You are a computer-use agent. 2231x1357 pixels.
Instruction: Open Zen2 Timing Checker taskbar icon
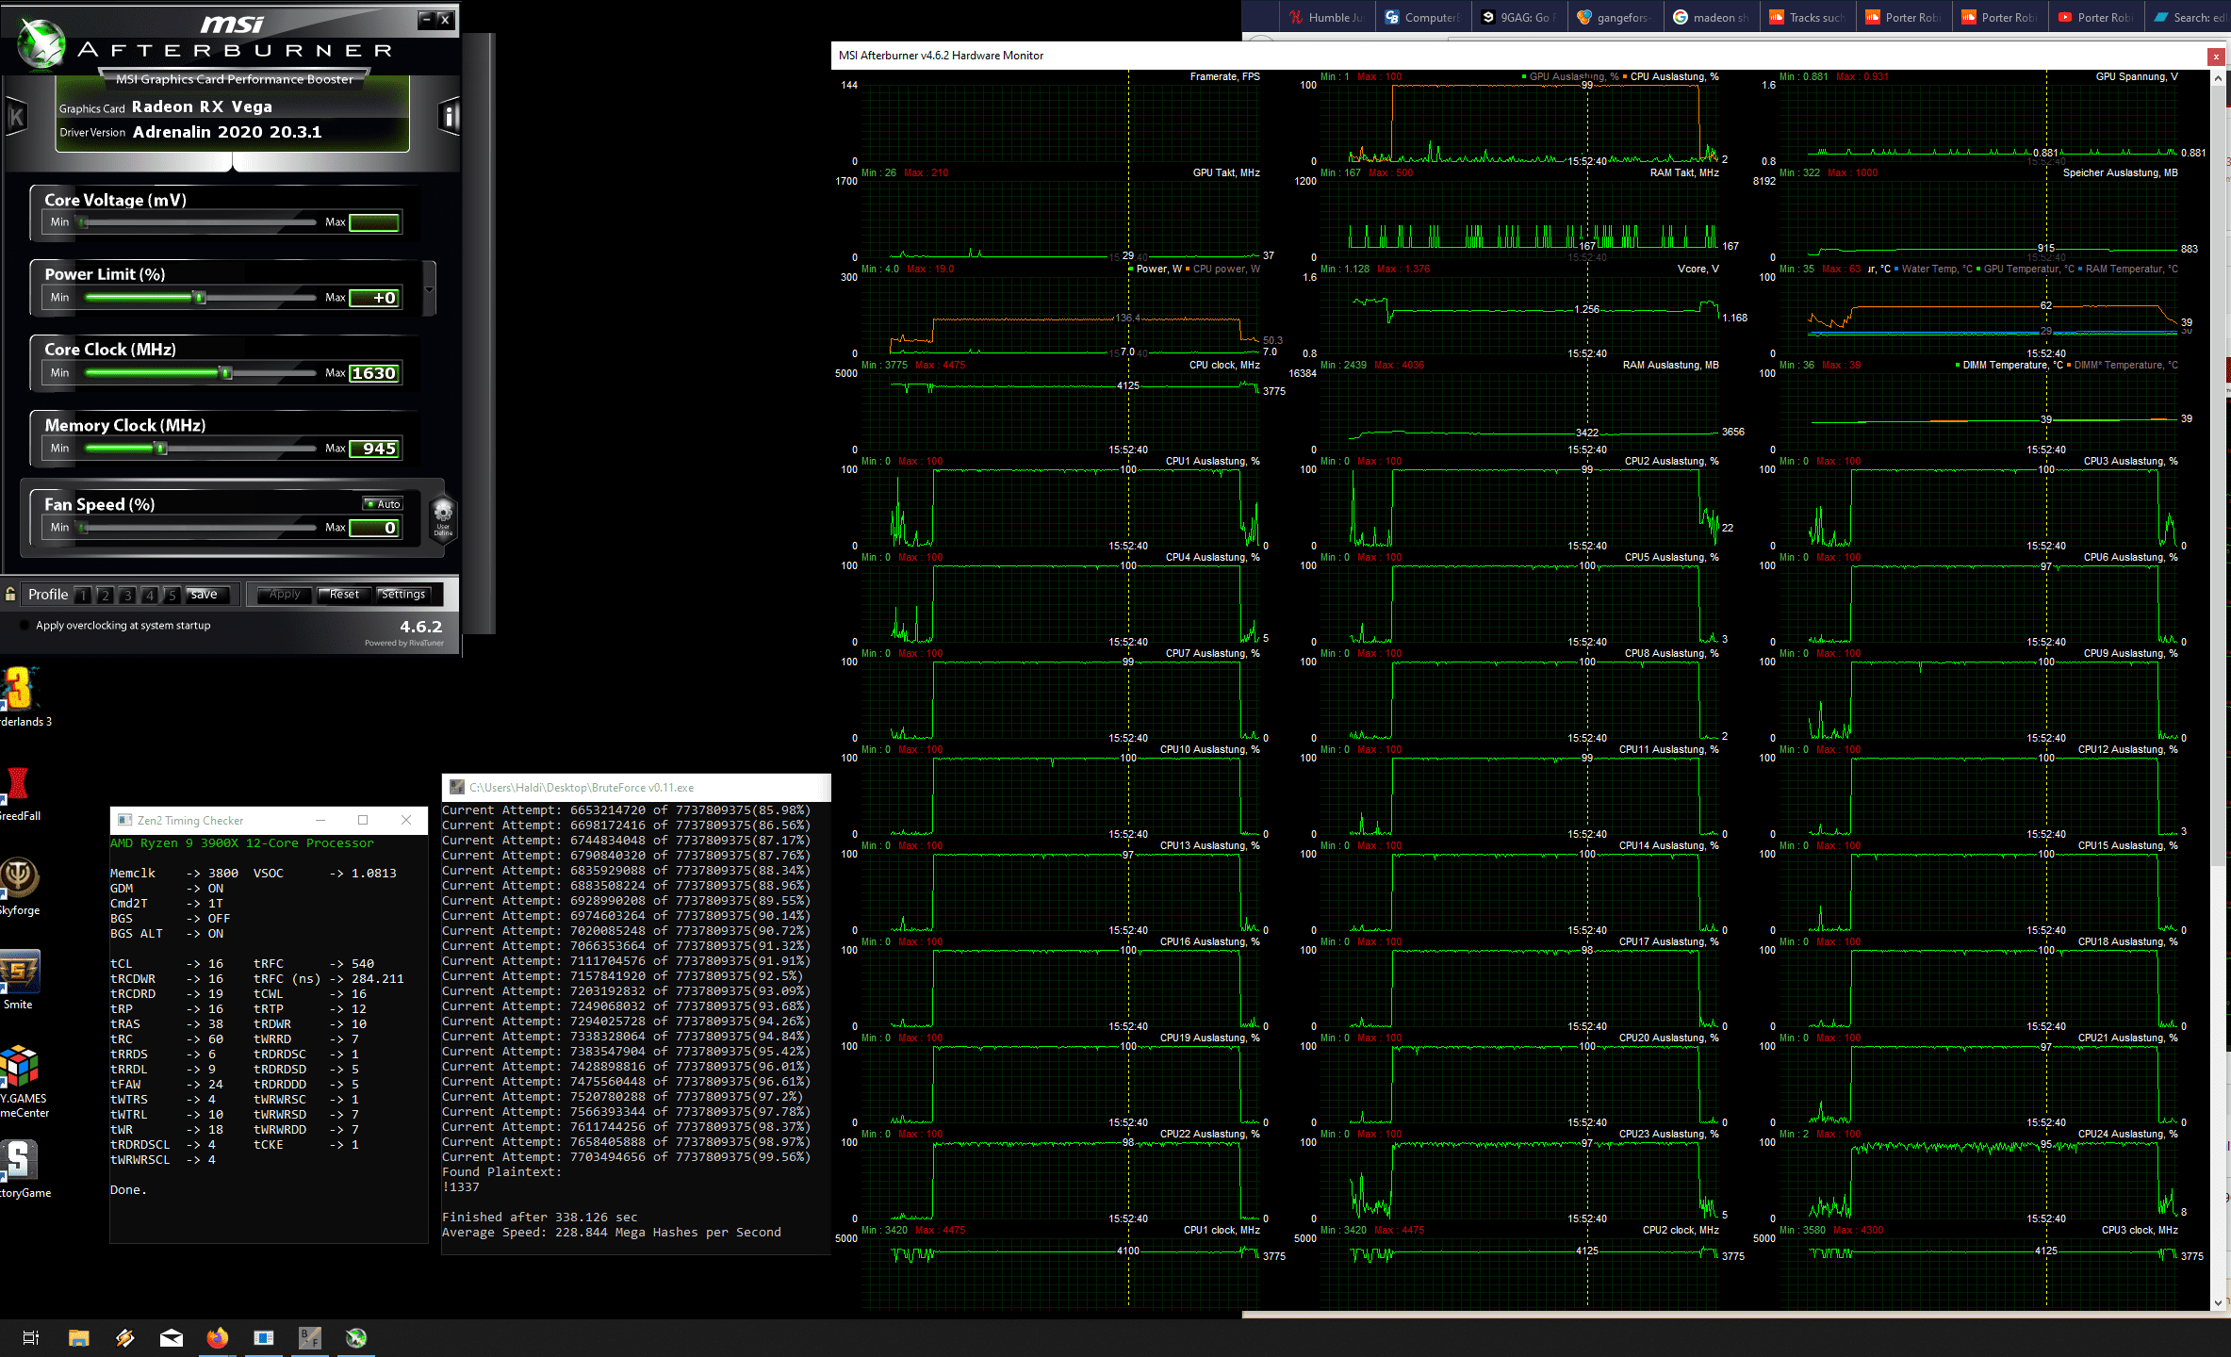pos(263,1337)
